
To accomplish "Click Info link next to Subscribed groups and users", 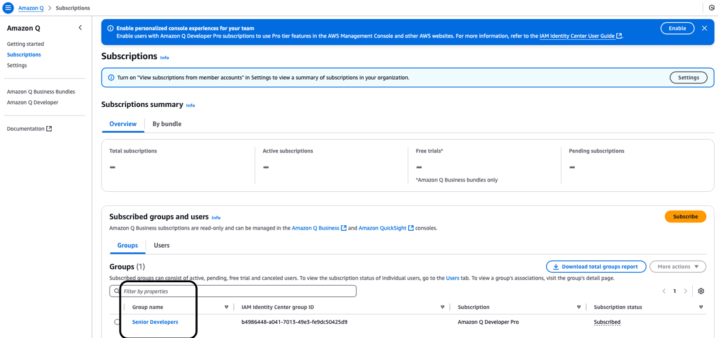I will [x=216, y=218].
